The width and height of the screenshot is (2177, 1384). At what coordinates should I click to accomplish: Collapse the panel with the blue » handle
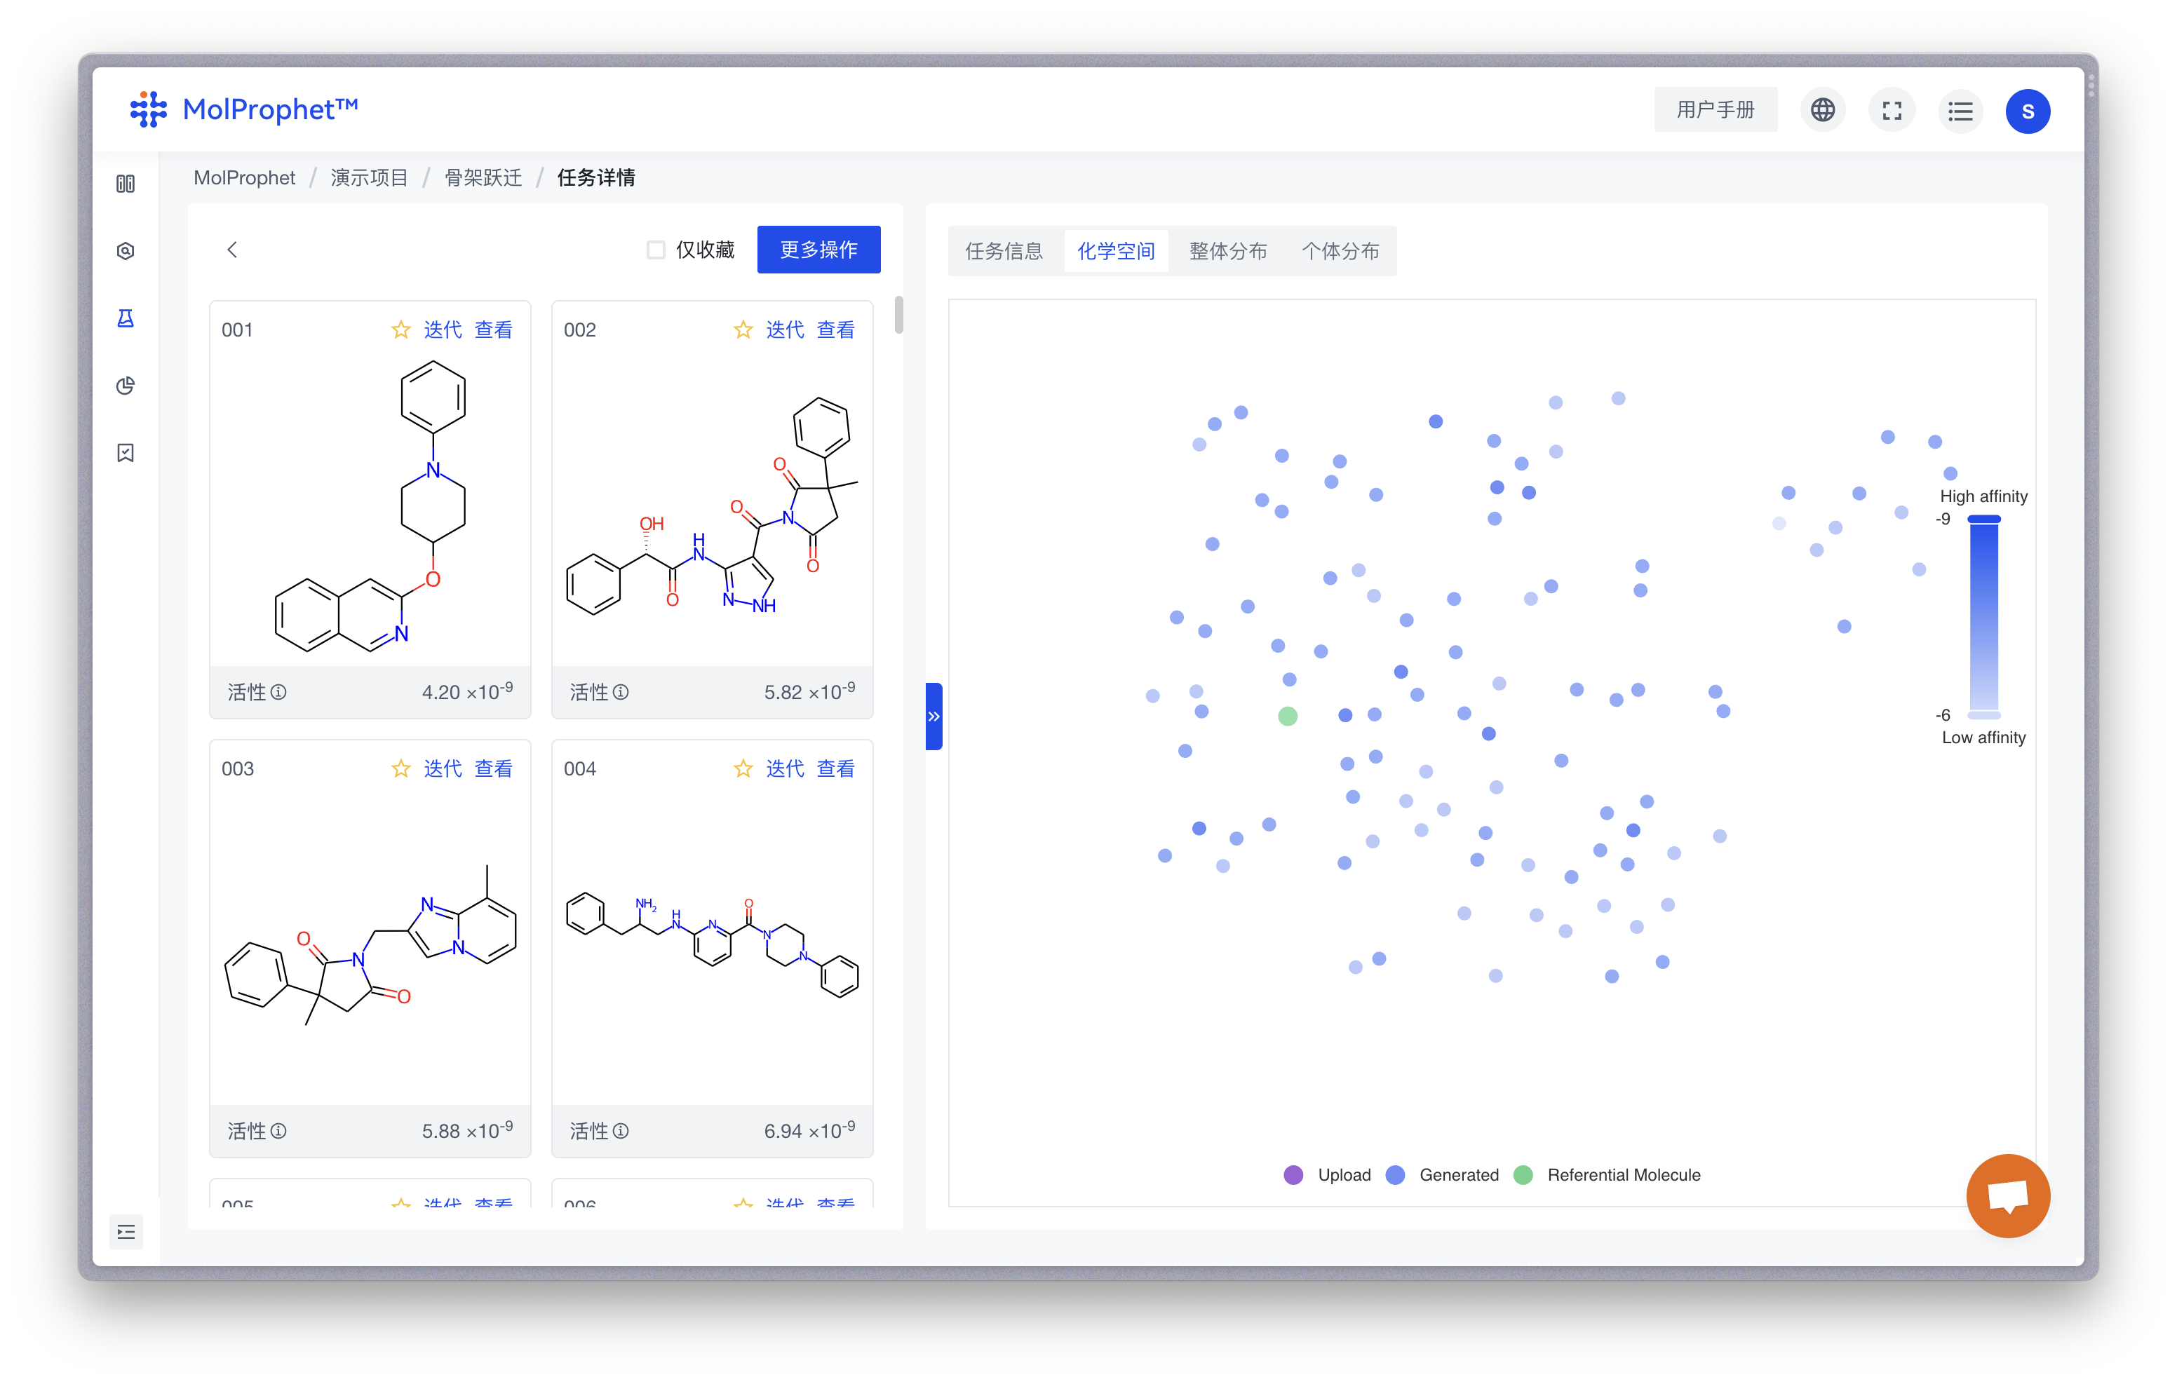(934, 716)
